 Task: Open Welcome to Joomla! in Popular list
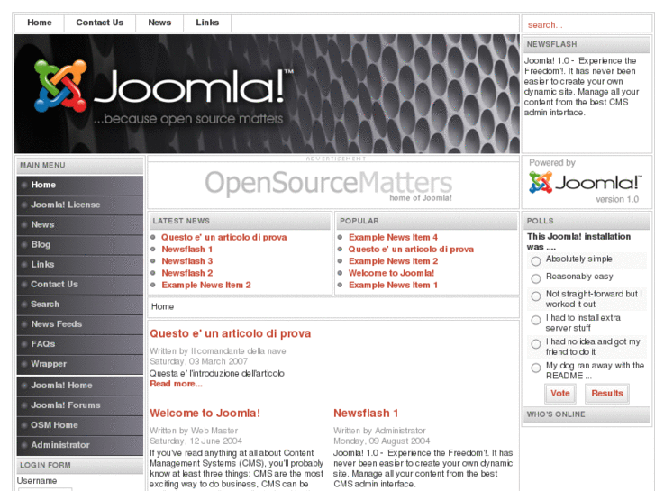(391, 273)
